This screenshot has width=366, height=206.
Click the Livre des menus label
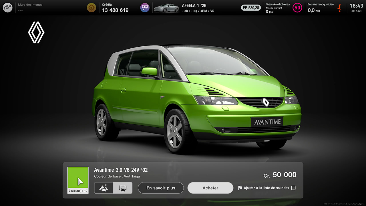click(30, 5)
